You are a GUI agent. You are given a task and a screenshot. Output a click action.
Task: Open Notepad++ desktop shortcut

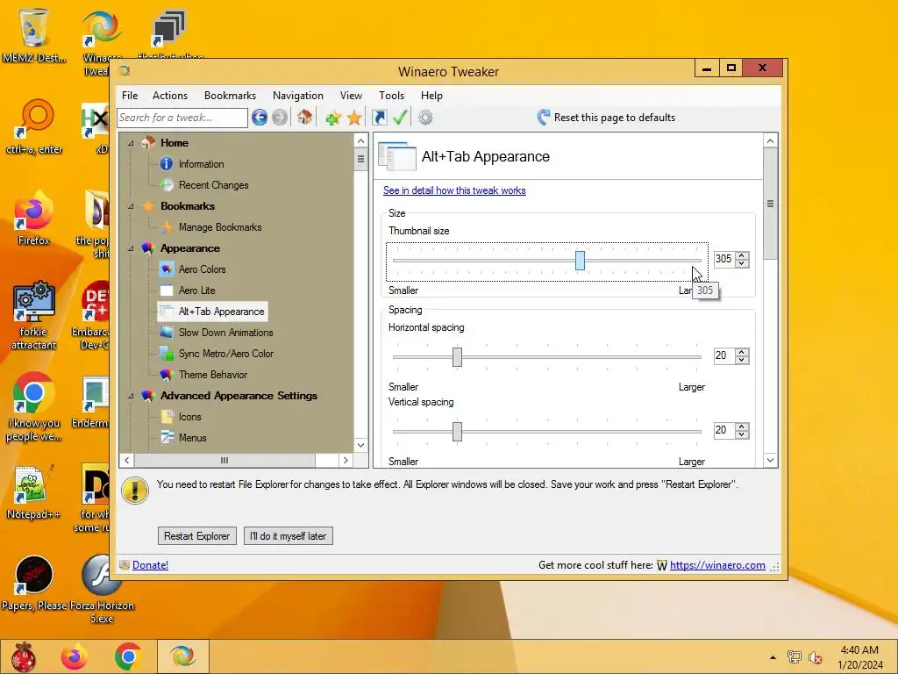coord(34,491)
